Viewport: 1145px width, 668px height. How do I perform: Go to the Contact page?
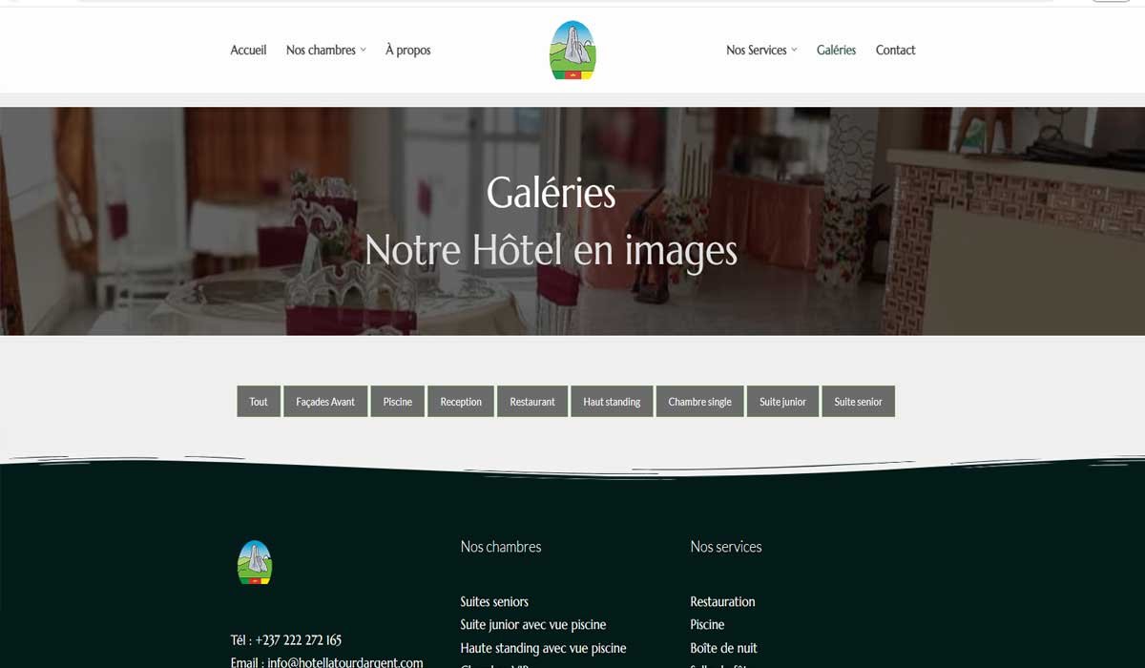(895, 50)
